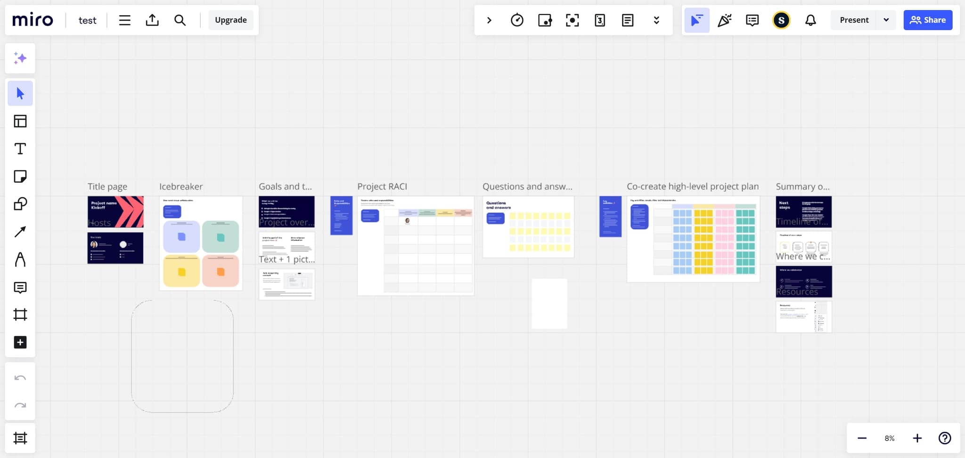
Task: Zoom in with the plus button
Action: tap(917, 438)
